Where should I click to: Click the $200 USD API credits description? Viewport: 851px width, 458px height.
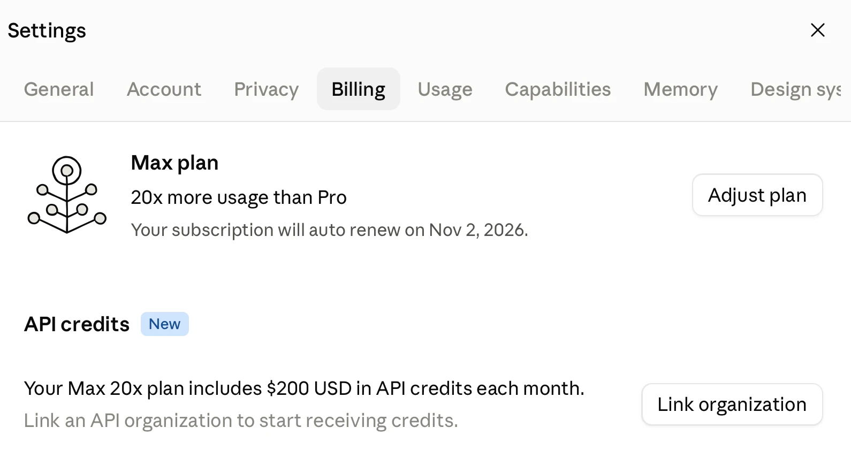coord(304,388)
